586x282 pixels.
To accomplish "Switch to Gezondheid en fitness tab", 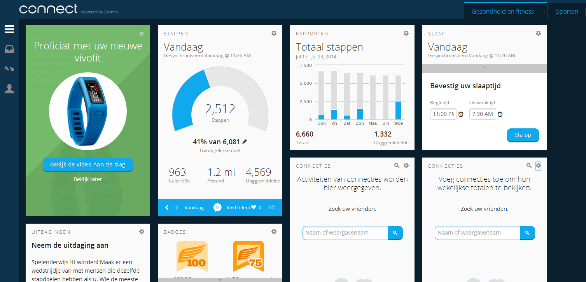I will 502,11.
